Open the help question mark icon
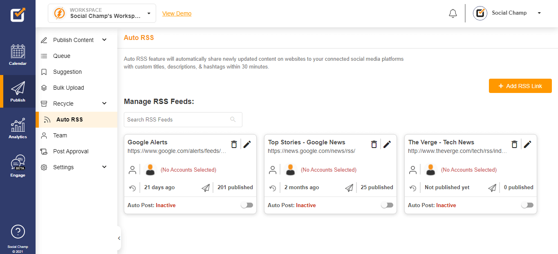This screenshot has width=558, height=254. [x=18, y=232]
